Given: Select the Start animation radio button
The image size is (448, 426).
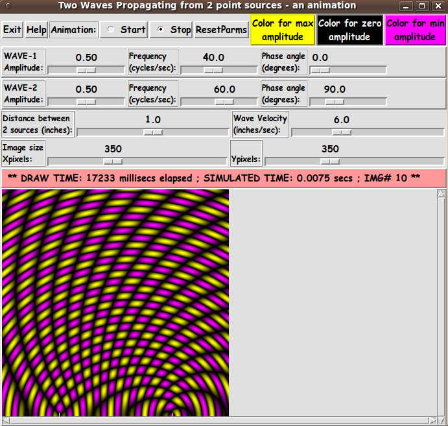Looking at the screenshot, I should coord(124,29).
